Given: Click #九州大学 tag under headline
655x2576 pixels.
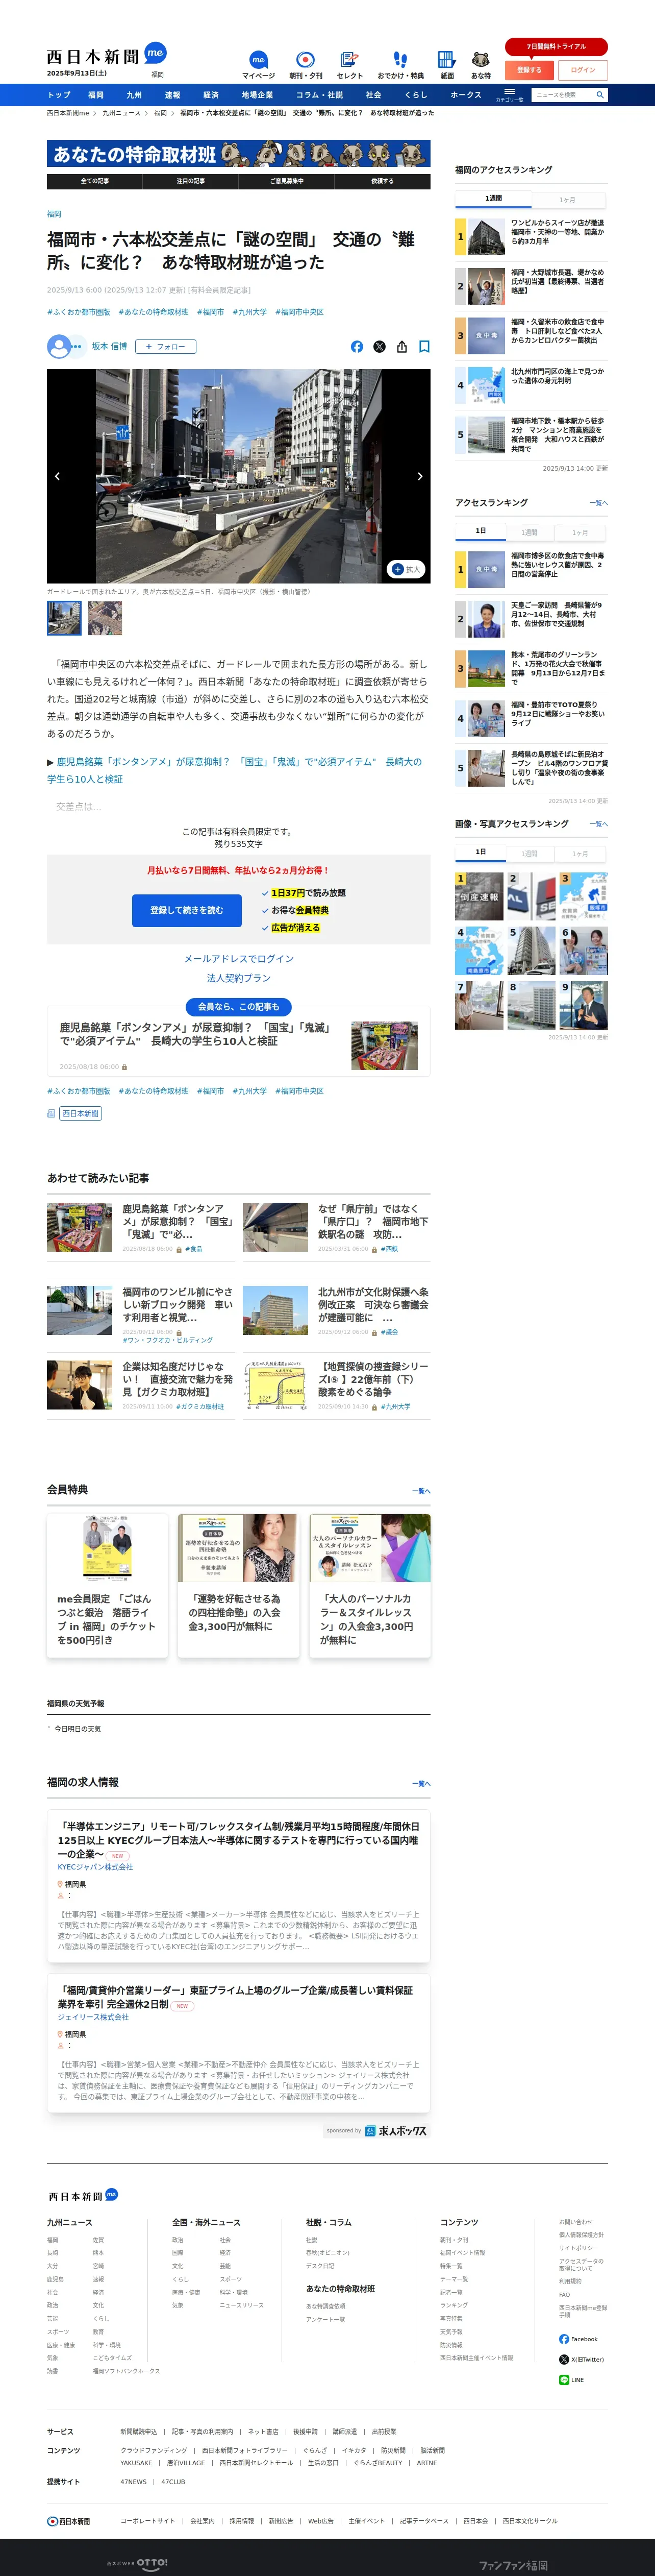Looking at the screenshot, I should coord(250,312).
